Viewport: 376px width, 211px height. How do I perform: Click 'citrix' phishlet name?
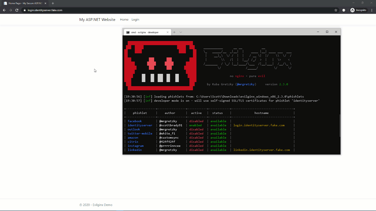click(x=133, y=142)
